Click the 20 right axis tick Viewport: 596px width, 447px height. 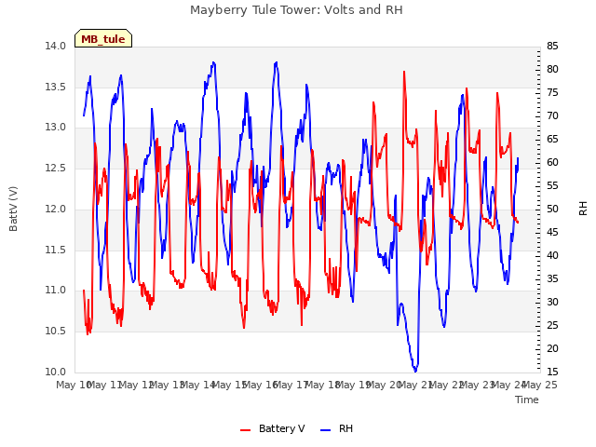(552, 348)
